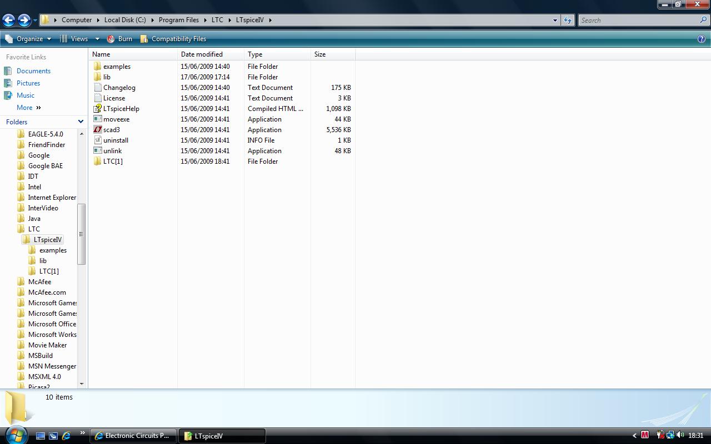Image resolution: width=711 pixels, height=444 pixels.
Task: Click the folder tree scrollbar thumb
Action: click(81, 234)
